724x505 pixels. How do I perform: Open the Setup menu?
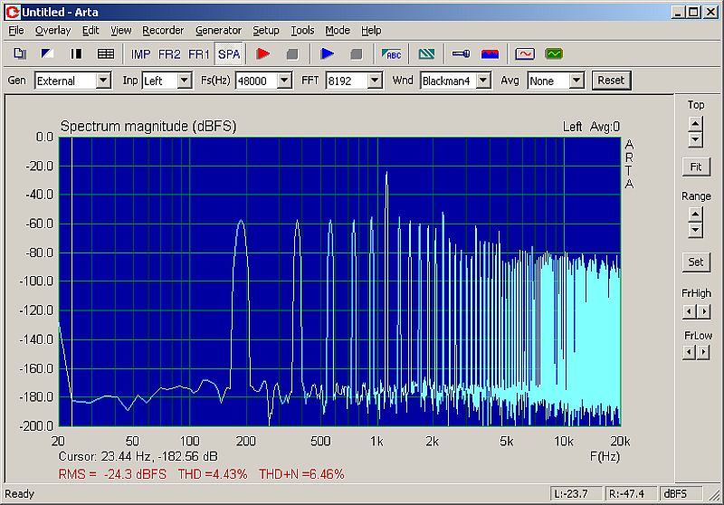click(265, 31)
